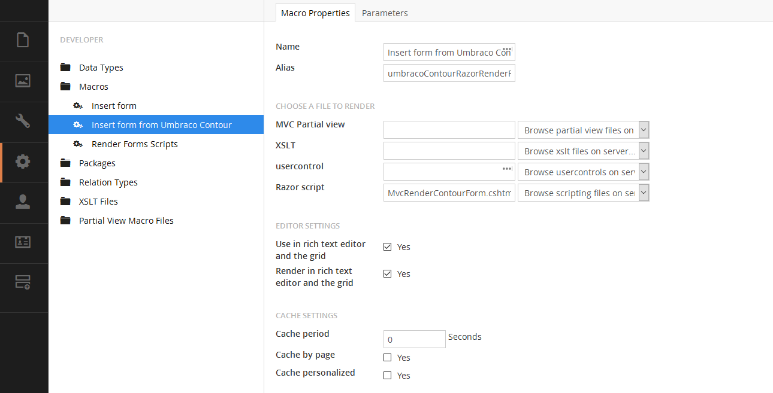773x393 pixels.
Task: Click gears icon of Insert form from Umbraco Contour
Action: [x=78, y=125]
